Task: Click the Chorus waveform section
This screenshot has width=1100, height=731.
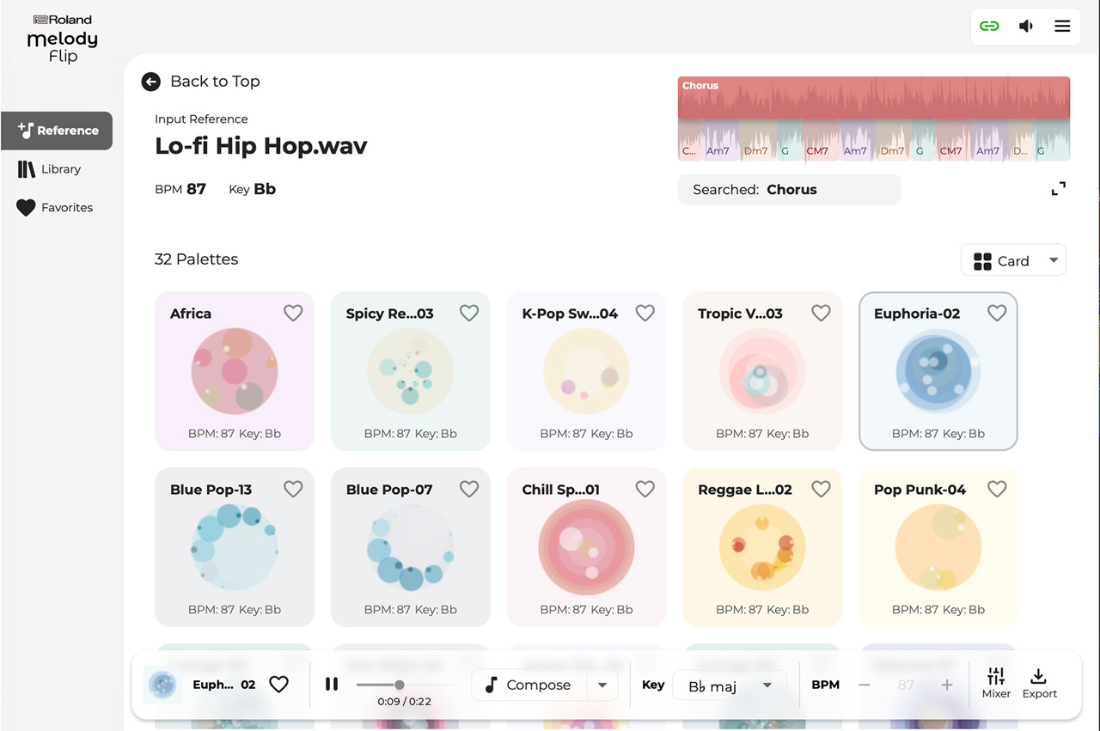Action: coord(874,97)
